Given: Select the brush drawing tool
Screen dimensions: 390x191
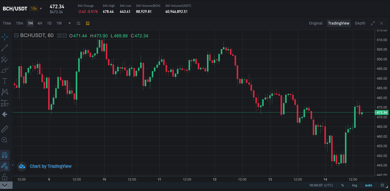Looking at the screenshot, I should [x=5, y=70].
